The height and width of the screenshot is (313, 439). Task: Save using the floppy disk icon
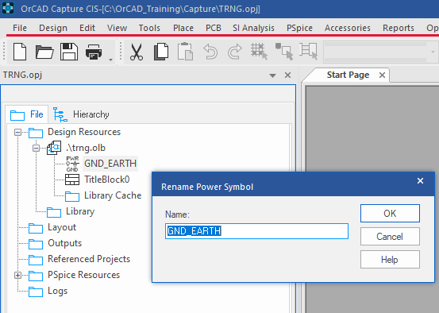coord(69,52)
